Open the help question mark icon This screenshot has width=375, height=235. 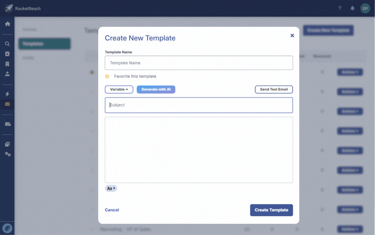(340, 8)
